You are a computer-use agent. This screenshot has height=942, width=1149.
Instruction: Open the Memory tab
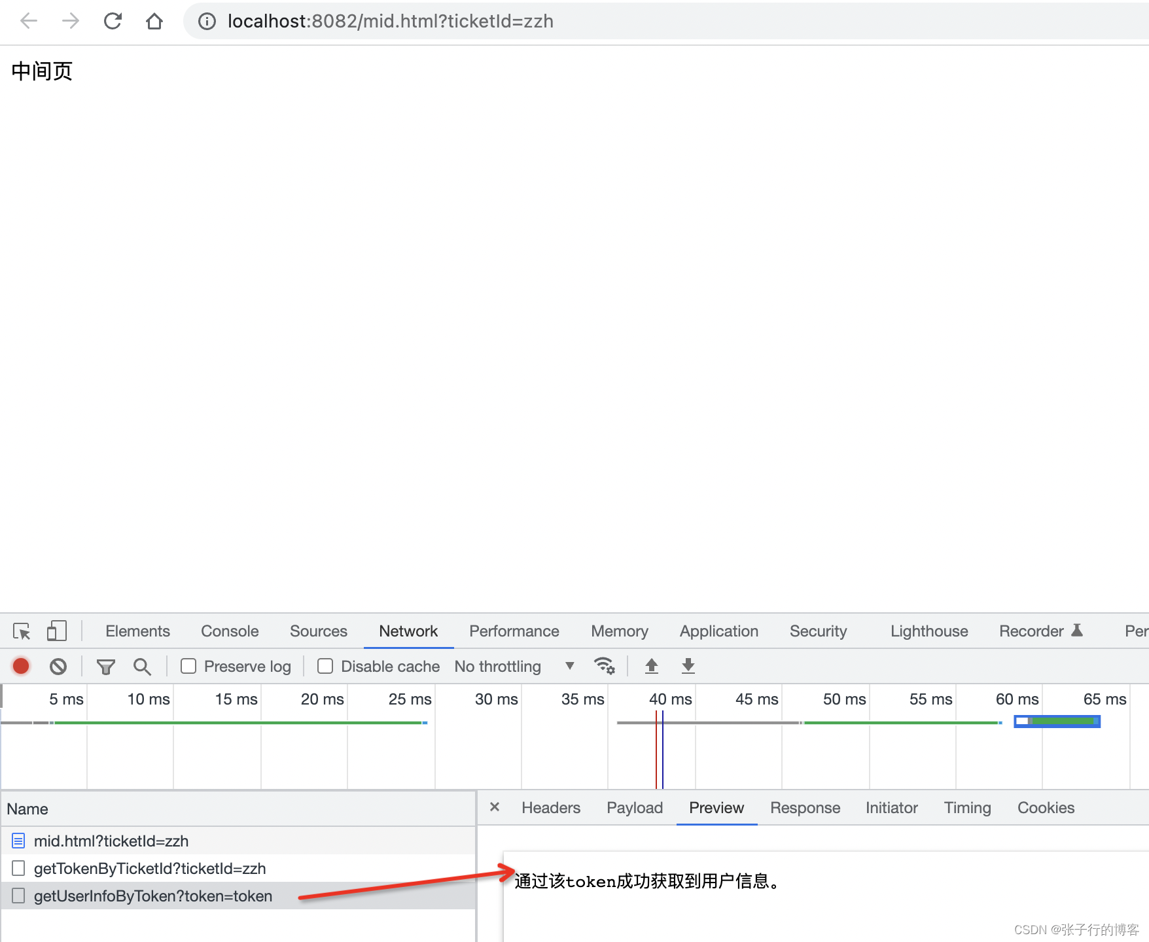(620, 631)
